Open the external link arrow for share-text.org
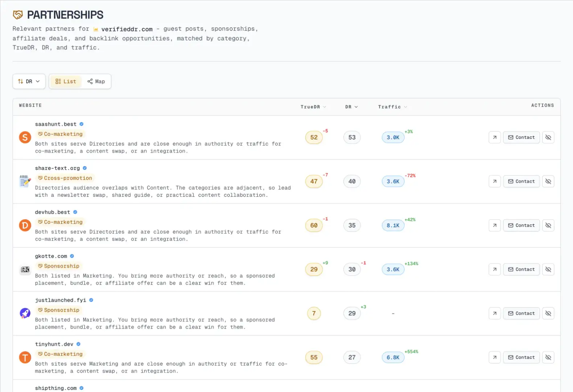Viewport: 573px width, 392px height. coord(495,181)
